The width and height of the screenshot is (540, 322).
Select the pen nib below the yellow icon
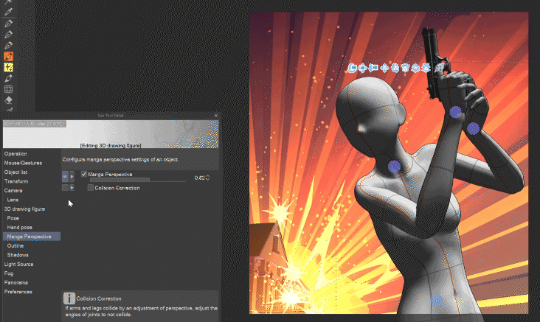click(x=8, y=78)
